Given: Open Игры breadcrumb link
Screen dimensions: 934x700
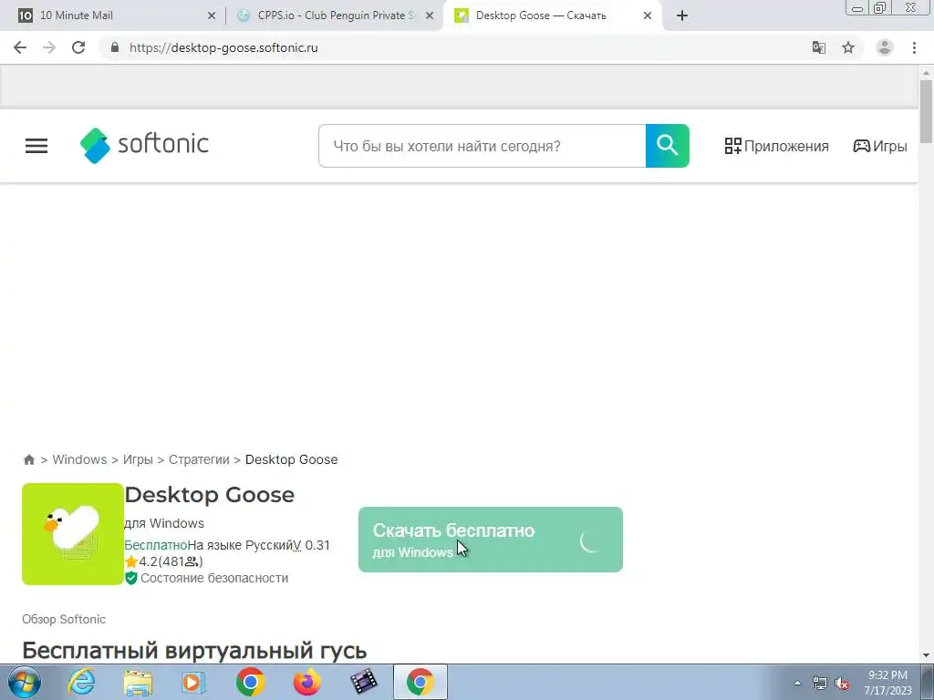Looking at the screenshot, I should click(138, 459).
